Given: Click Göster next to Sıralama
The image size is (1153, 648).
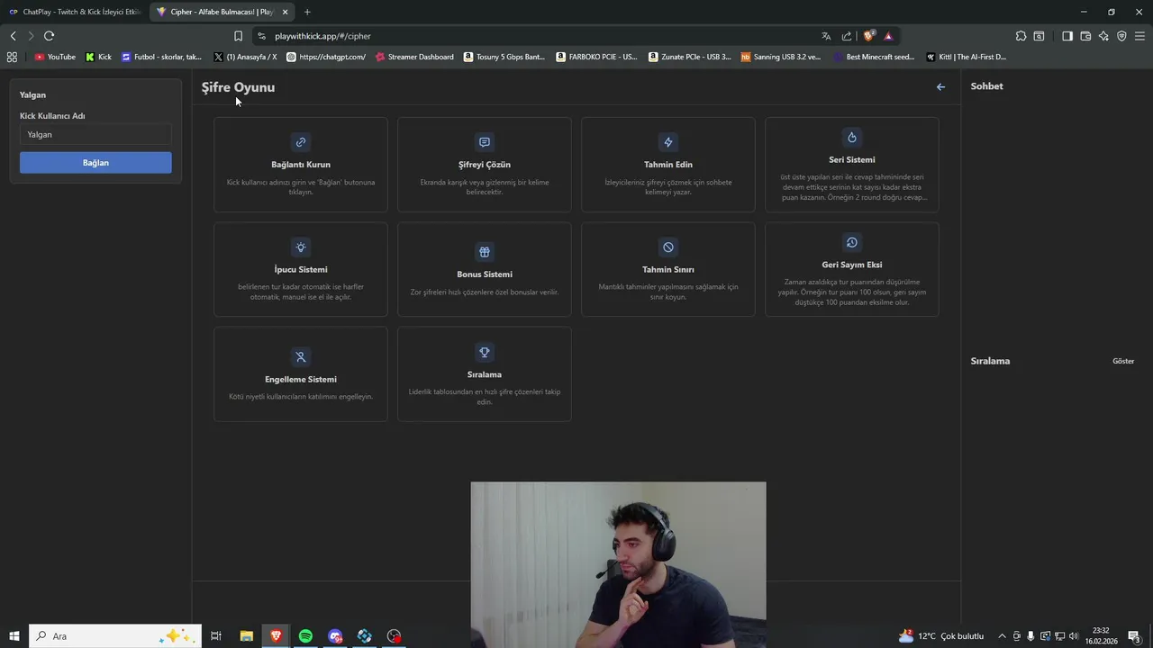Looking at the screenshot, I should click(1123, 361).
